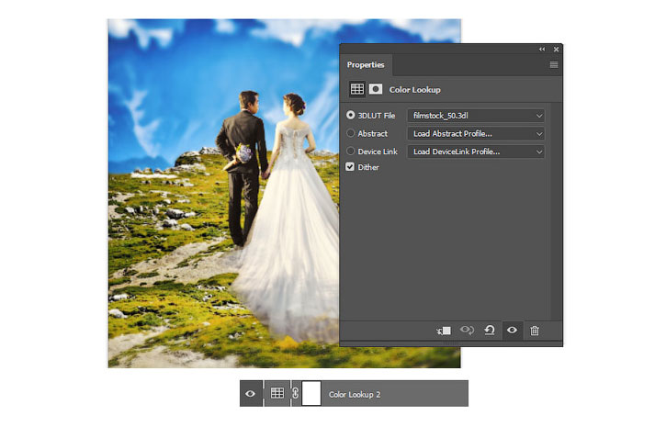The height and width of the screenshot is (427, 666).
Task: Click Color Lookup 2 layer adjustment thumbnail
Action: tap(277, 393)
